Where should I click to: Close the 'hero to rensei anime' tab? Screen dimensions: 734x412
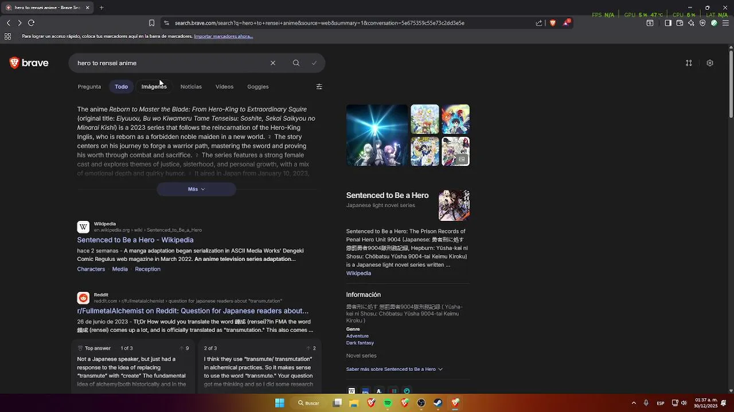coord(88,7)
